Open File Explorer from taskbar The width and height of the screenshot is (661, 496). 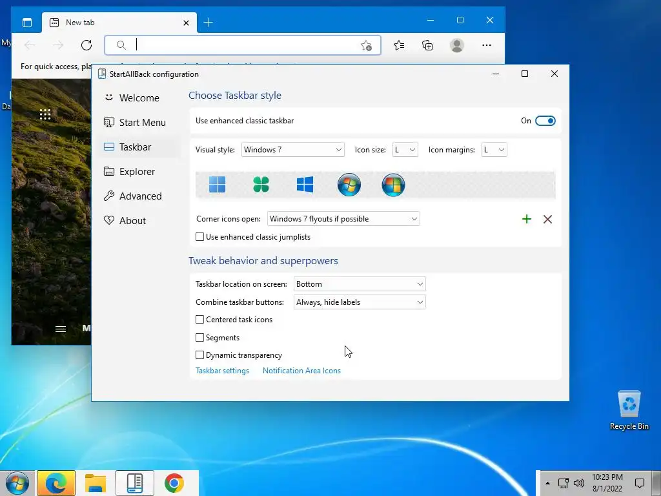pyautogui.click(x=96, y=483)
